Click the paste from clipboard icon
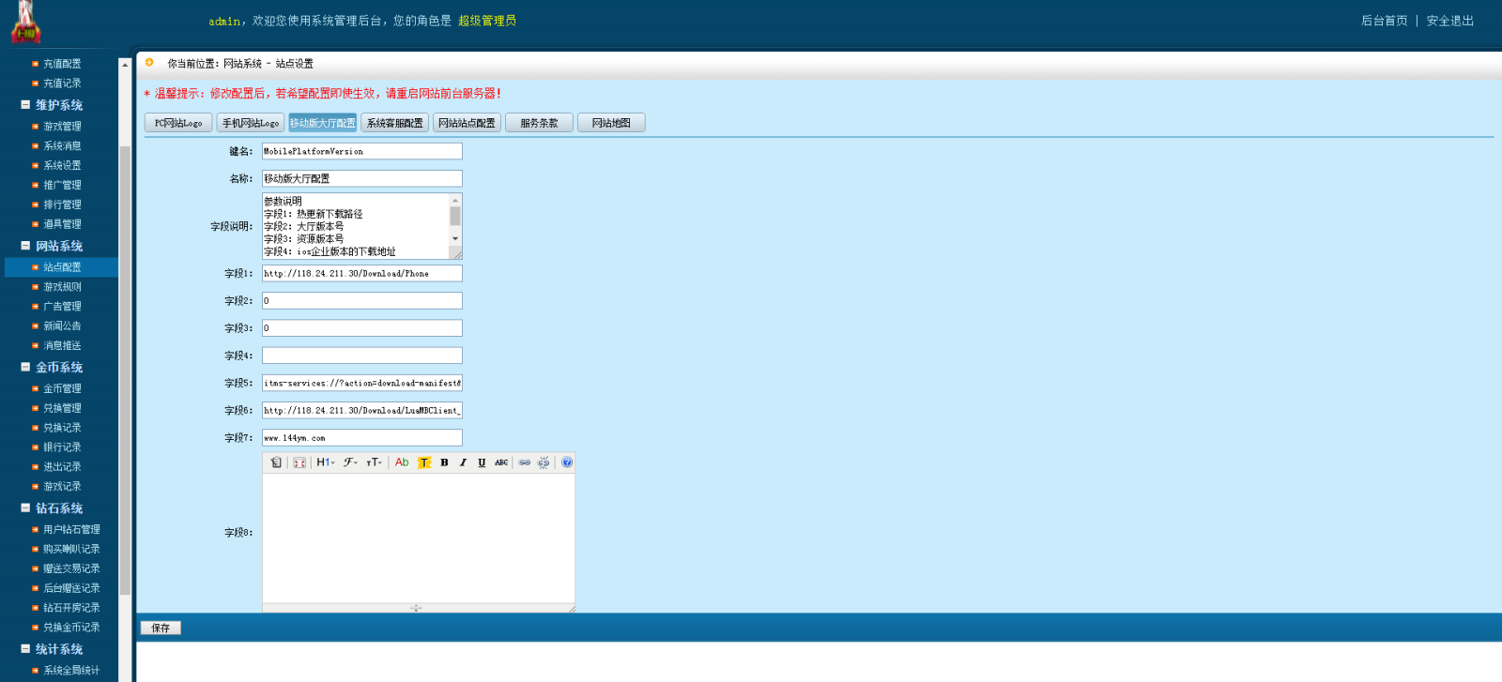Image resolution: width=1502 pixels, height=682 pixels. point(276,462)
